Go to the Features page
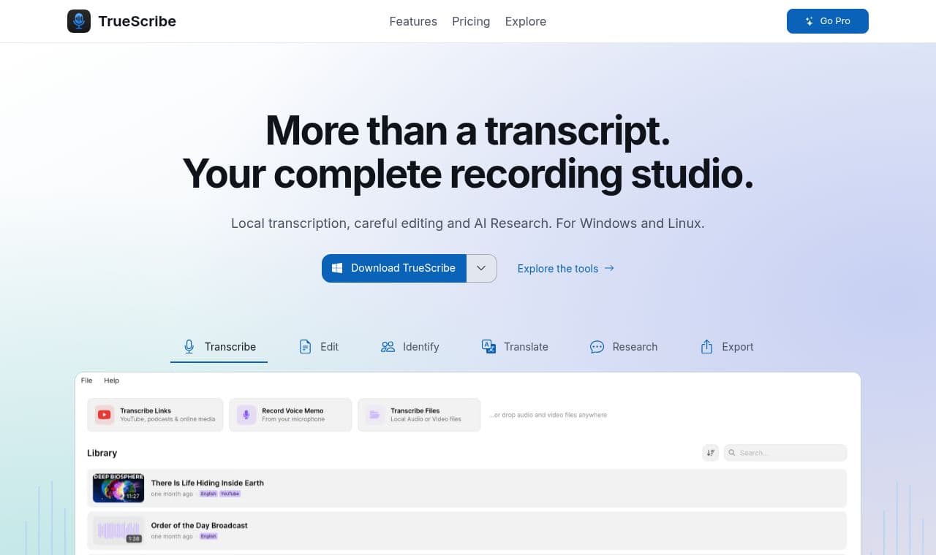This screenshot has height=555, width=936. pos(413,21)
